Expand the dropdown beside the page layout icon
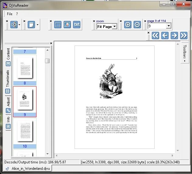Screen dimensions: 192x174 (37, 25)
